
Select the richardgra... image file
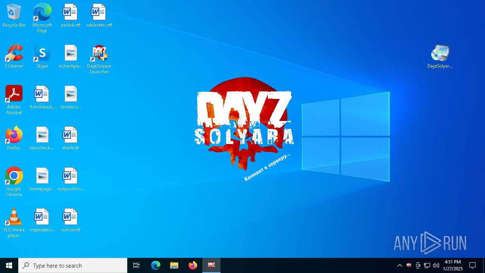click(70, 56)
